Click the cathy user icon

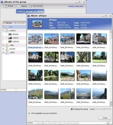(x=7, y=45)
